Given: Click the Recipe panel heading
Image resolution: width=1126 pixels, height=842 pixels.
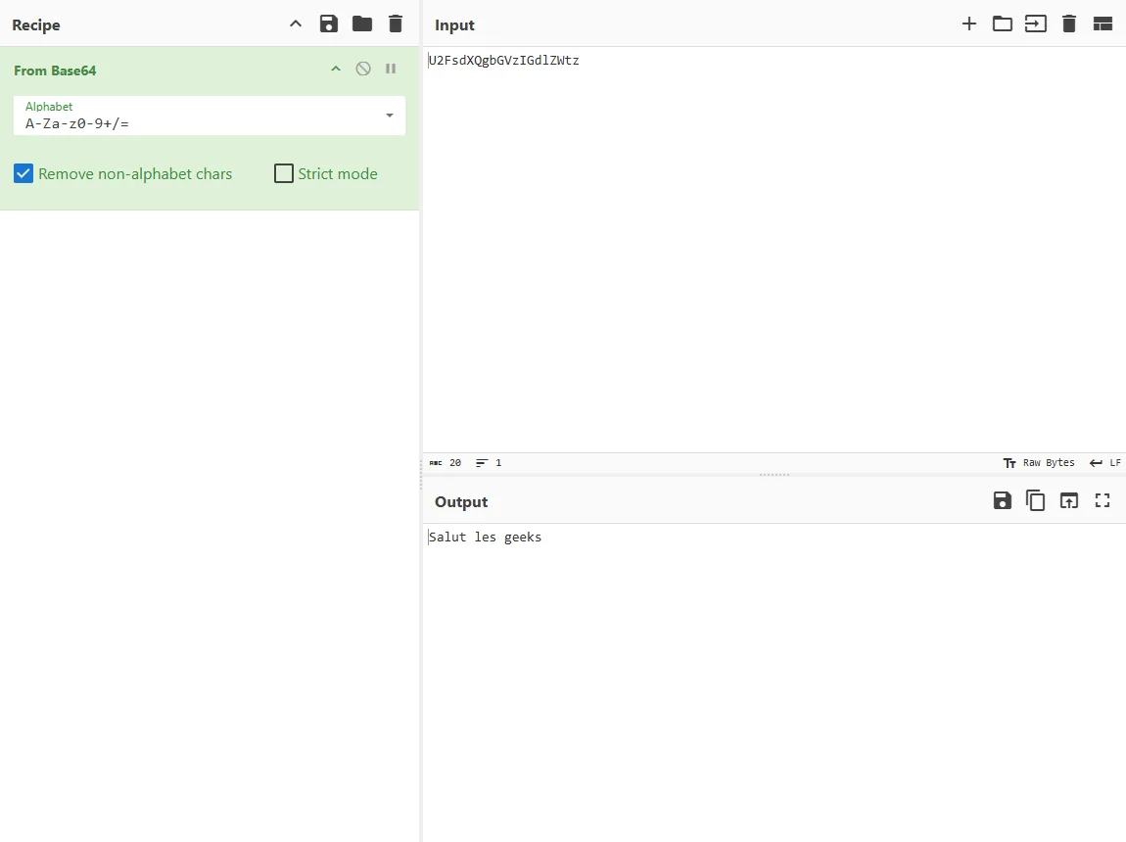Looking at the screenshot, I should click(x=36, y=24).
